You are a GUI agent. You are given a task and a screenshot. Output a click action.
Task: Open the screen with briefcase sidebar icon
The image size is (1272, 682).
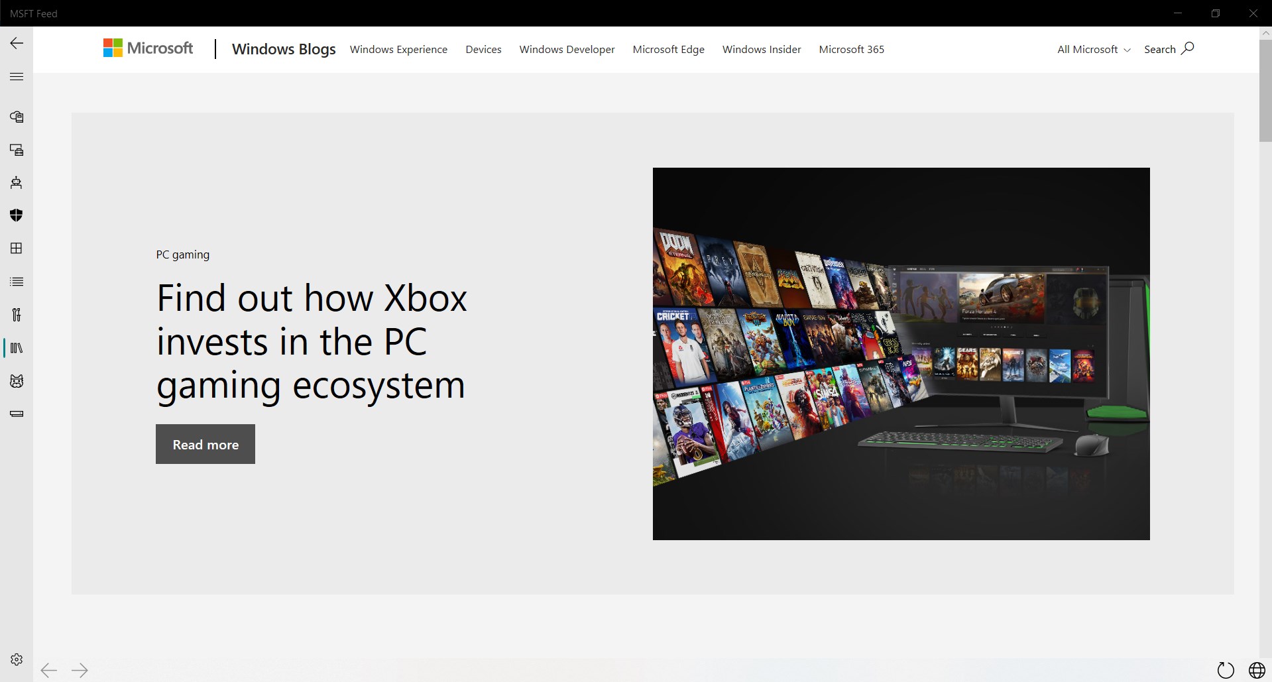[x=17, y=150]
